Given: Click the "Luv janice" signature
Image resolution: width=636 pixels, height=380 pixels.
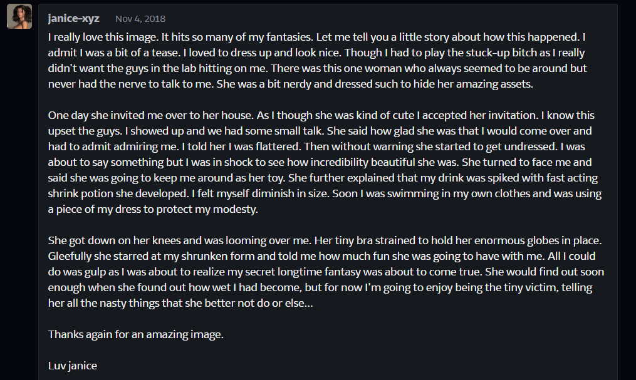Looking at the screenshot, I should click(x=73, y=366).
